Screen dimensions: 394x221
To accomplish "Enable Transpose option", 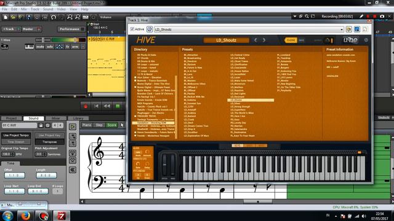I will point(49,142).
